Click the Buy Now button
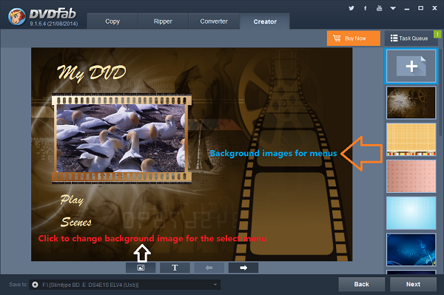 click(354, 38)
